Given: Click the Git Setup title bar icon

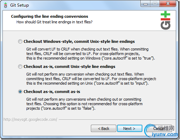Looking at the screenshot, I should [x=6, y=5].
